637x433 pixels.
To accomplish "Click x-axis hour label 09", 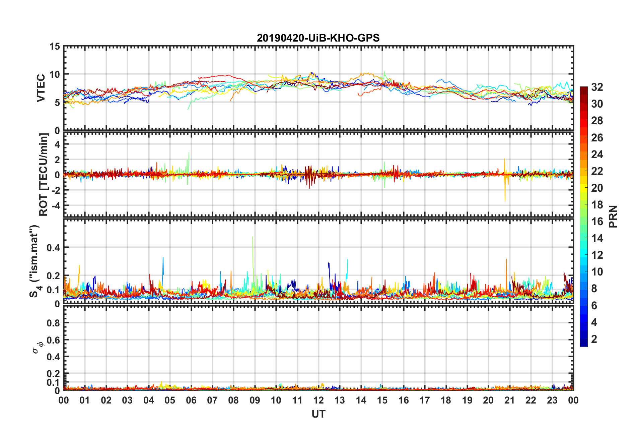I will 255,400.
